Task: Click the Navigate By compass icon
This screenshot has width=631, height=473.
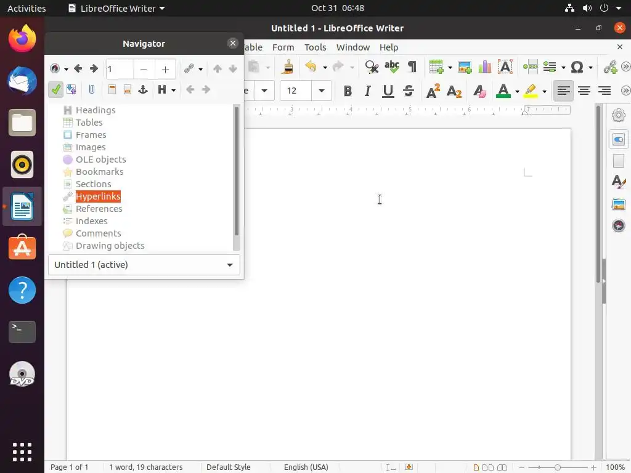Action: click(x=55, y=69)
